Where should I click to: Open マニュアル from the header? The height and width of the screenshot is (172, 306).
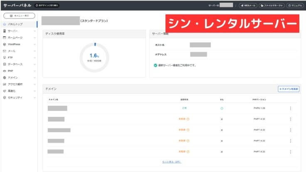[x=295, y=5]
